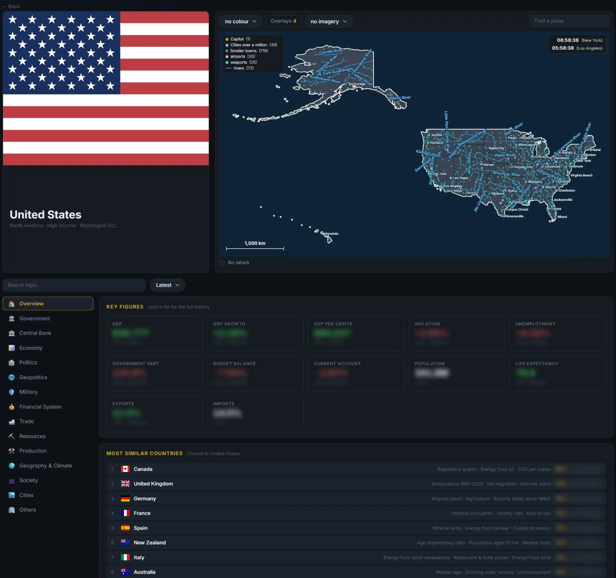Open the Government section icon
This screenshot has height=578, width=616.
click(x=12, y=319)
